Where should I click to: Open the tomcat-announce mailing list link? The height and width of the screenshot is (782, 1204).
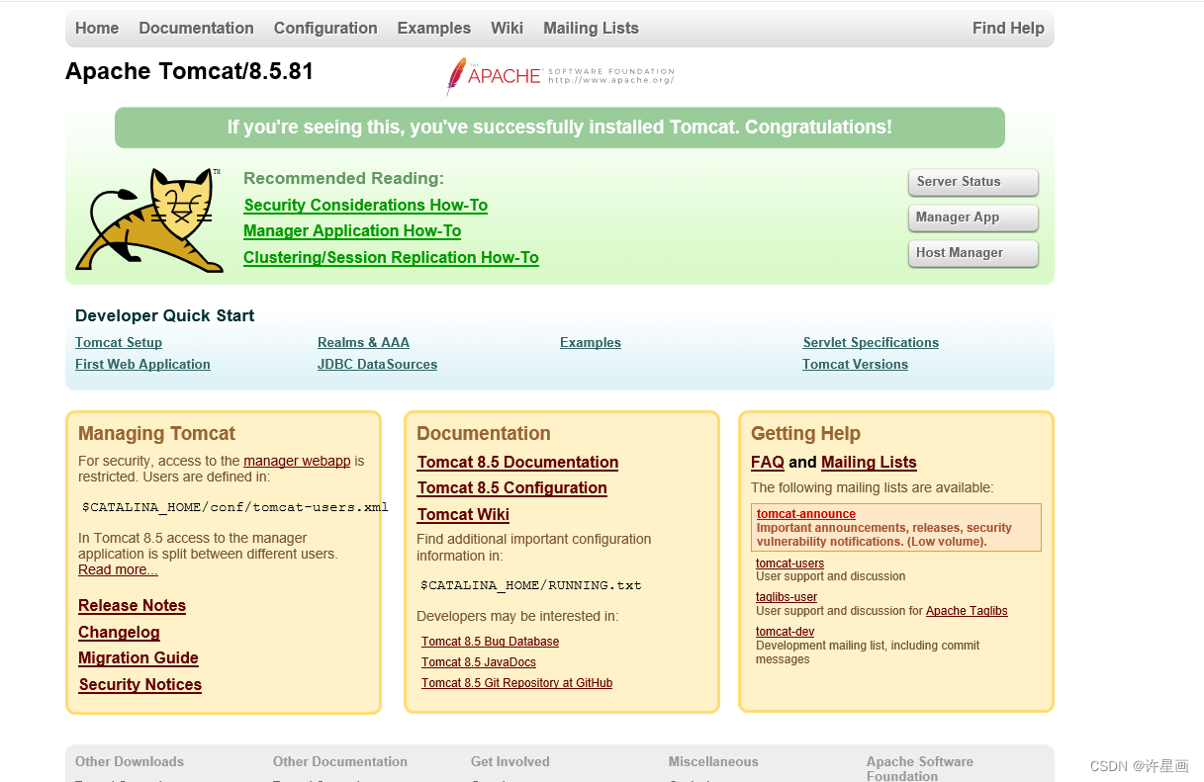coord(806,514)
